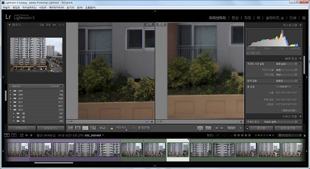Click the Sync Settings button

tap(288, 128)
